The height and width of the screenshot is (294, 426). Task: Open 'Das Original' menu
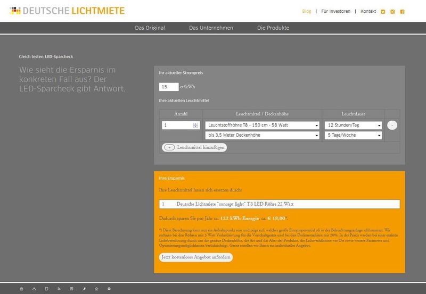click(150, 28)
